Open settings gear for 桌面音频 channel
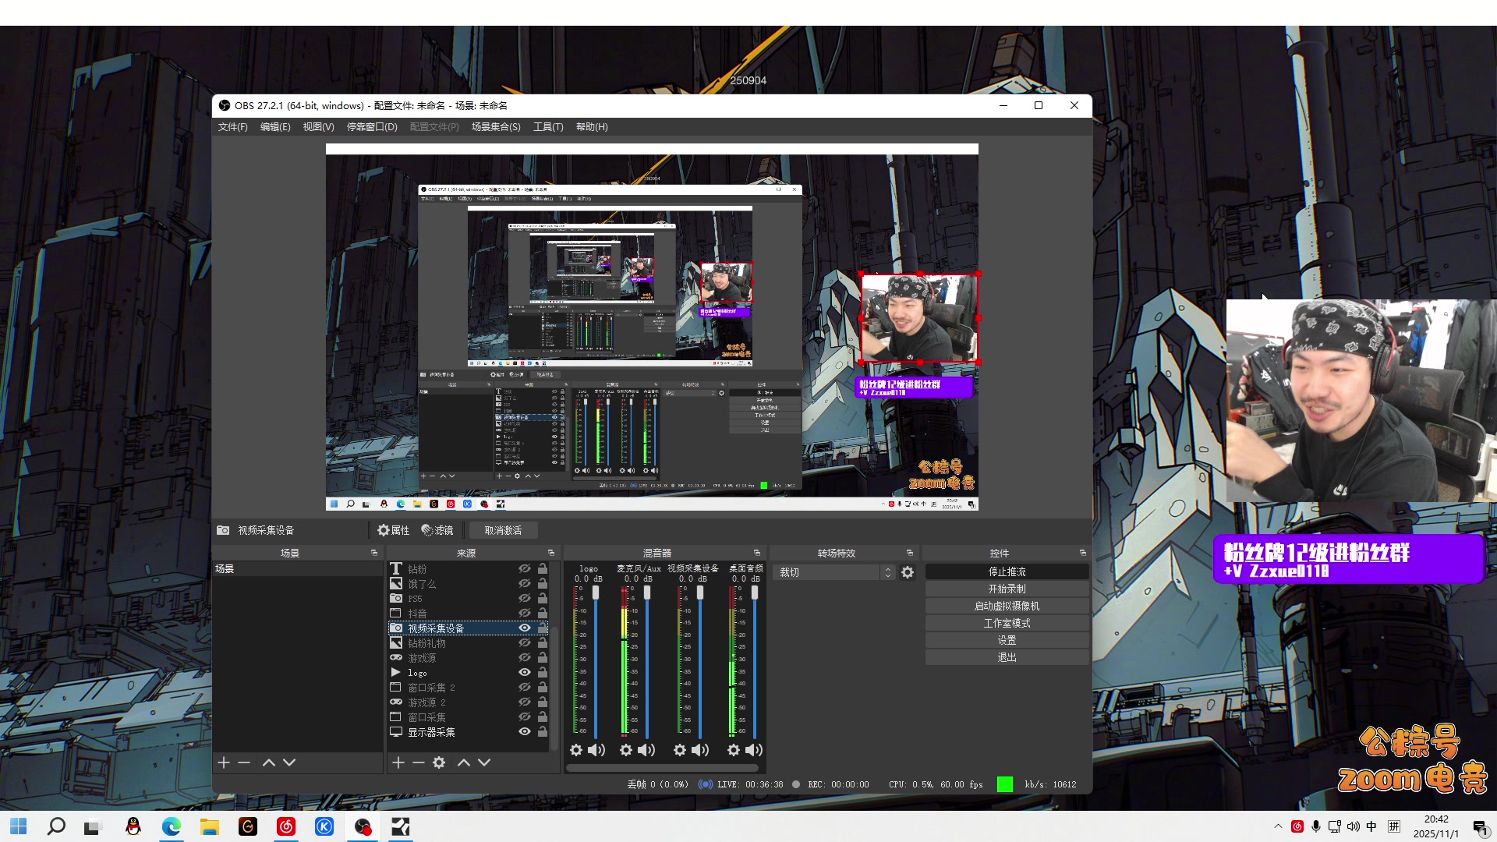The image size is (1497, 842). click(x=733, y=750)
